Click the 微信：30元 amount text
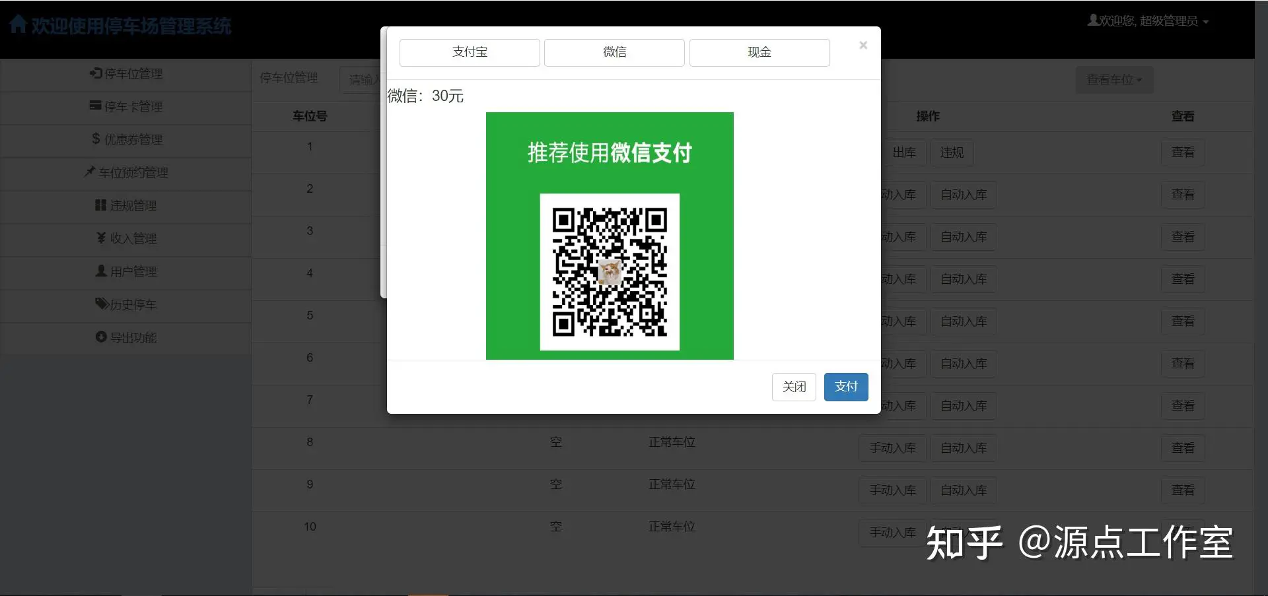The height and width of the screenshot is (596, 1268). (x=425, y=96)
